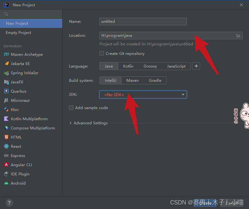Image resolution: width=249 pixels, height=209 pixels.
Task: Close the New Project dialog
Action: [241, 5]
